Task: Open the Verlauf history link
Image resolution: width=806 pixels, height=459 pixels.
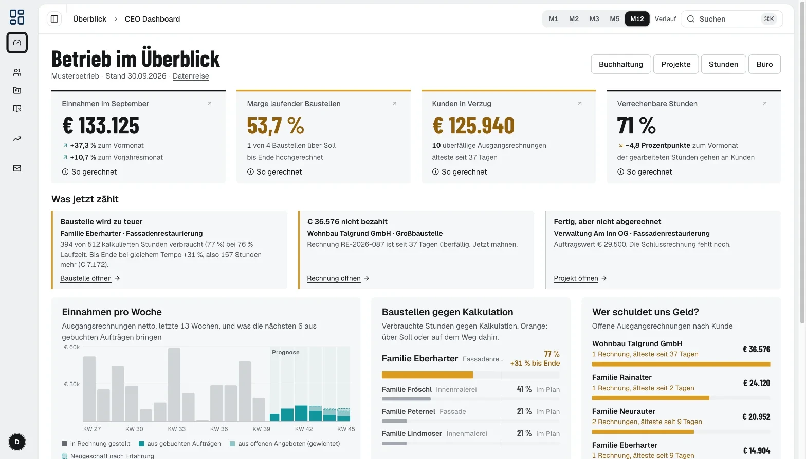Action: pos(665,19)
